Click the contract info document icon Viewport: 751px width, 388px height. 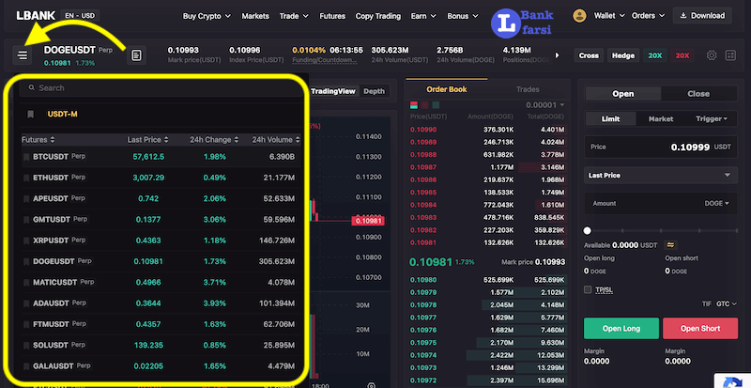(136, 55)
